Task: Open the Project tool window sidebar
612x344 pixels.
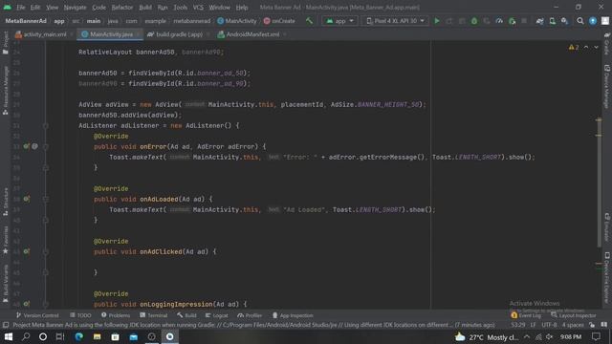Action: (x=5, y=42)
